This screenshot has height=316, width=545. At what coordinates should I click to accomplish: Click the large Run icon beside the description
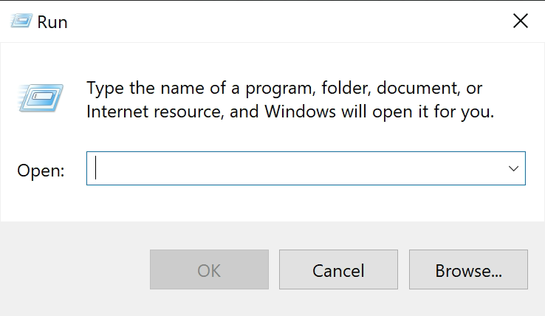(x=41, y=98)
